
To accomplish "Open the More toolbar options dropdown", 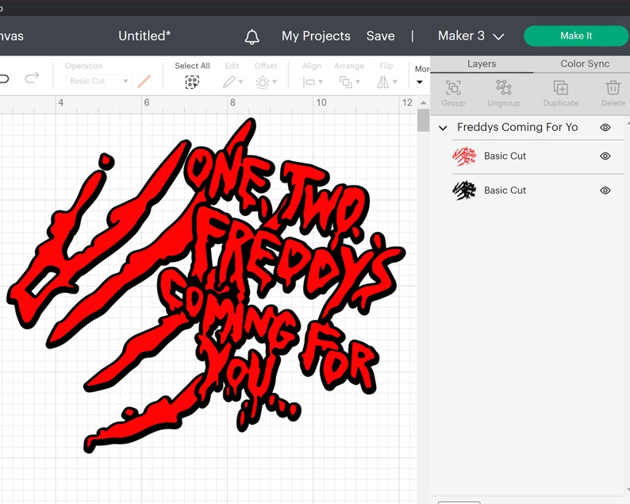I will pos(420,82).
